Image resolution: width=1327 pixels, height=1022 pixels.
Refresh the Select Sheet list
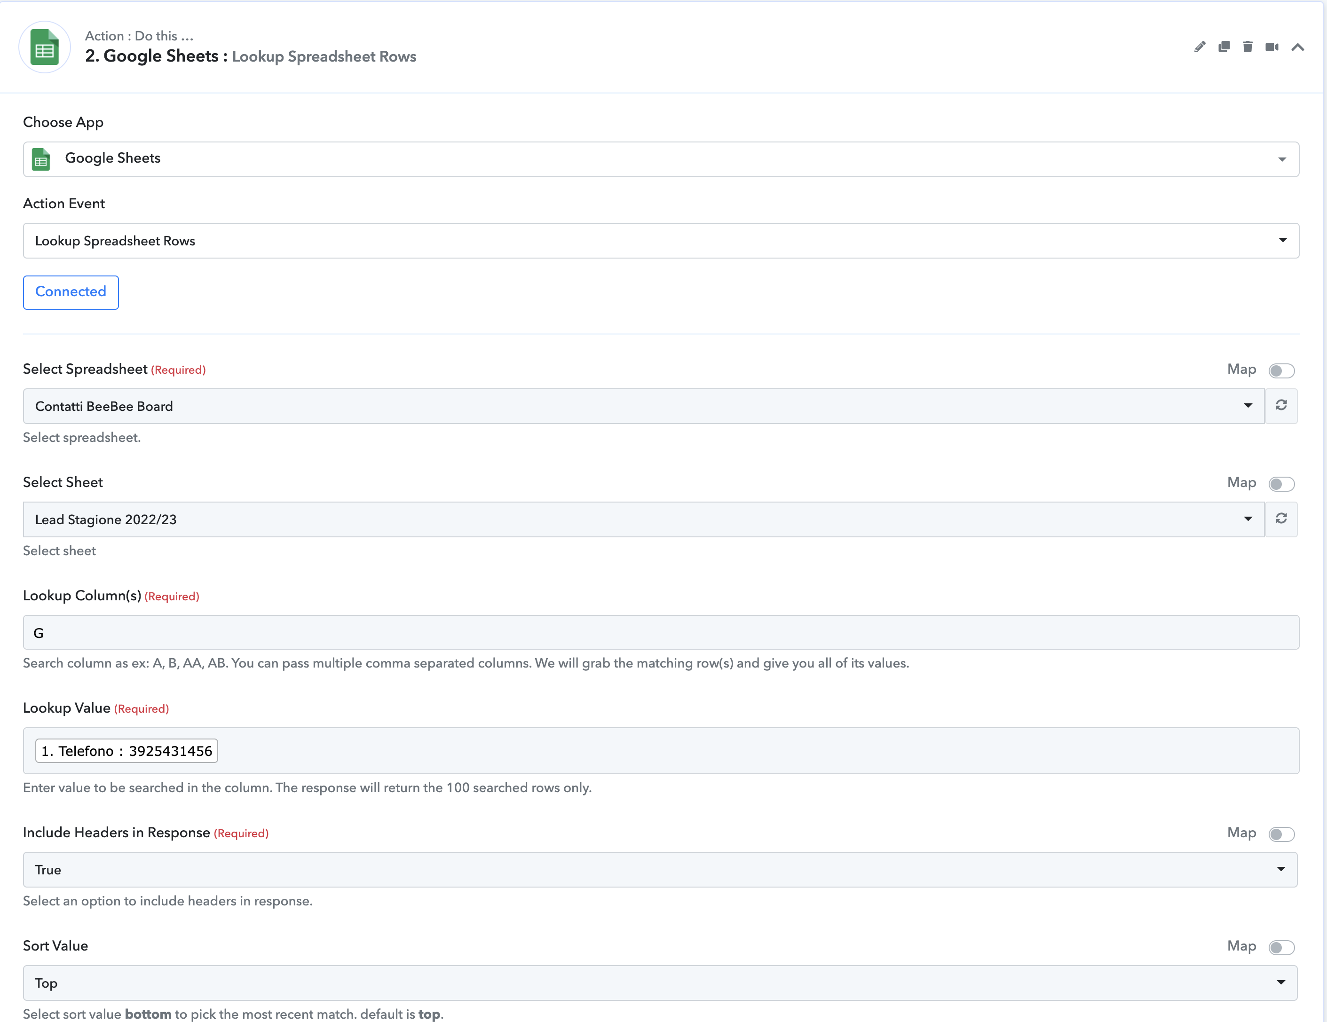coord(1281,519)
